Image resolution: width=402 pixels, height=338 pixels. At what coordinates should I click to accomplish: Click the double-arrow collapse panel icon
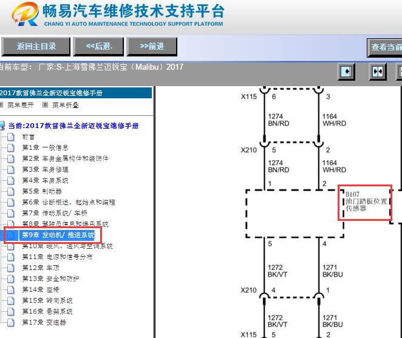(378, 72)
